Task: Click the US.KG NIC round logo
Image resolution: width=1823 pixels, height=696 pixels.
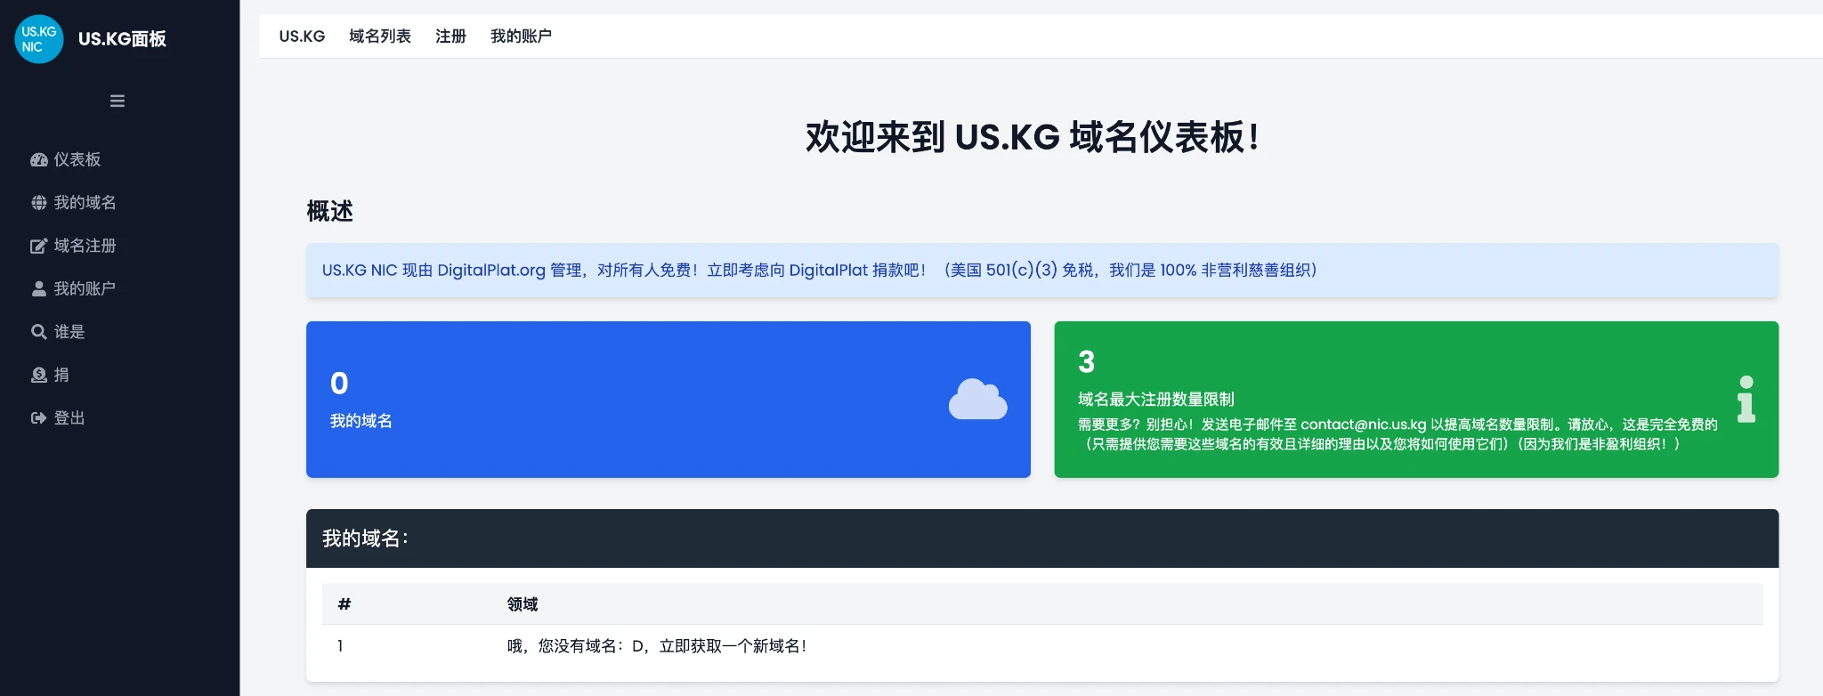Action: pos(39,39)
